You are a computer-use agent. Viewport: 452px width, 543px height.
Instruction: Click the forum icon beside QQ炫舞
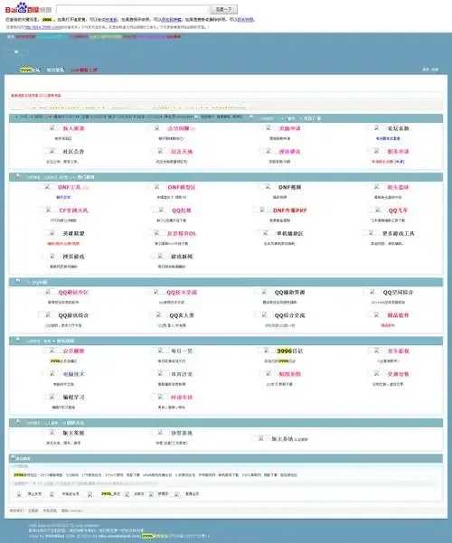coord(161,210)
